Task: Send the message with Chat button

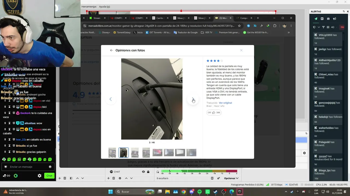Action: tap(49, 176)
